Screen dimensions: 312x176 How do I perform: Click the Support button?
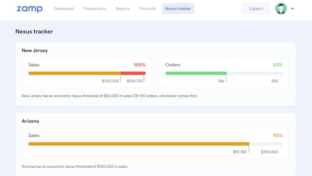point(256,9)
